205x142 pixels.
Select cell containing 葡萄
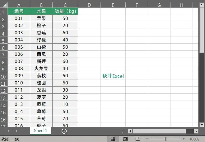coord(41,111)
